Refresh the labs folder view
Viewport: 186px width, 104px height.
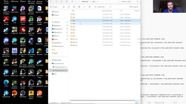(x=67, y=1)
